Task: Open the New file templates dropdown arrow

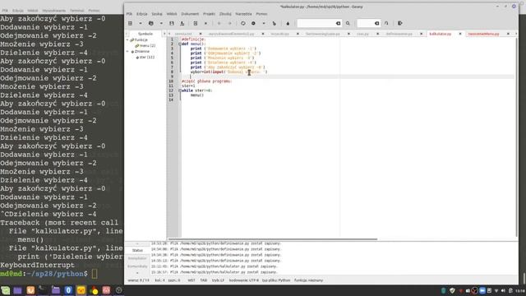Action: tap(141, 24)
